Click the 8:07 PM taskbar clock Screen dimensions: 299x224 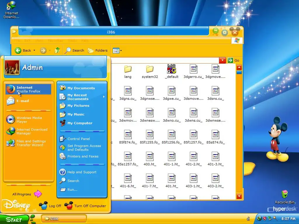(288, 219)
